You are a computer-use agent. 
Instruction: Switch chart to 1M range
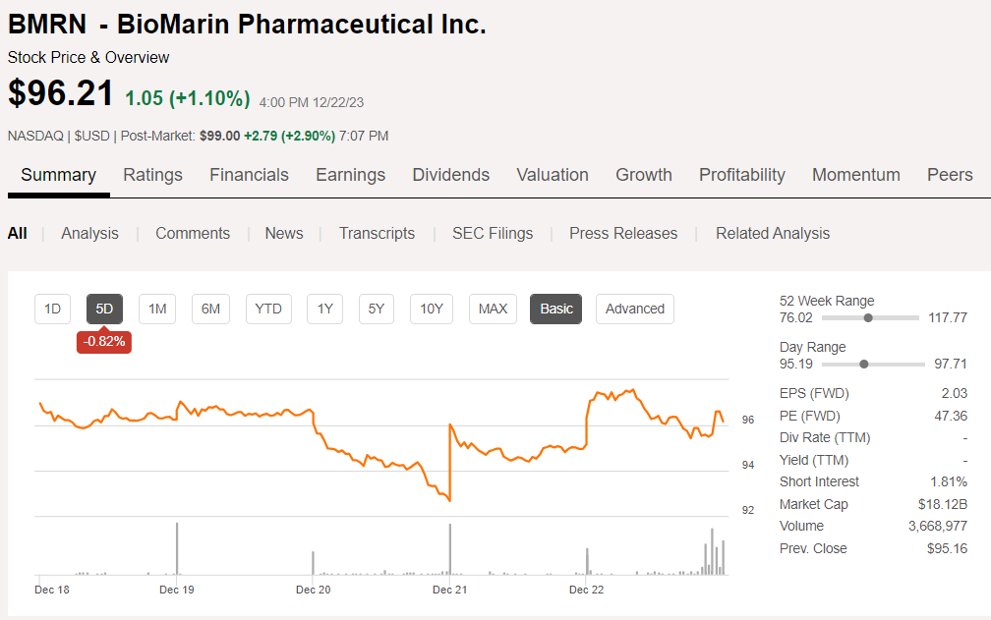tap(157, 309)
